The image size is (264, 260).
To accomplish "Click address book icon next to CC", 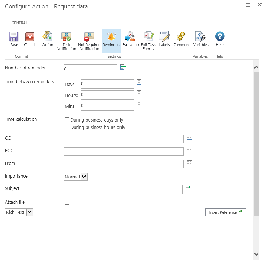I will pyautogui.click(x=189, y=137).
